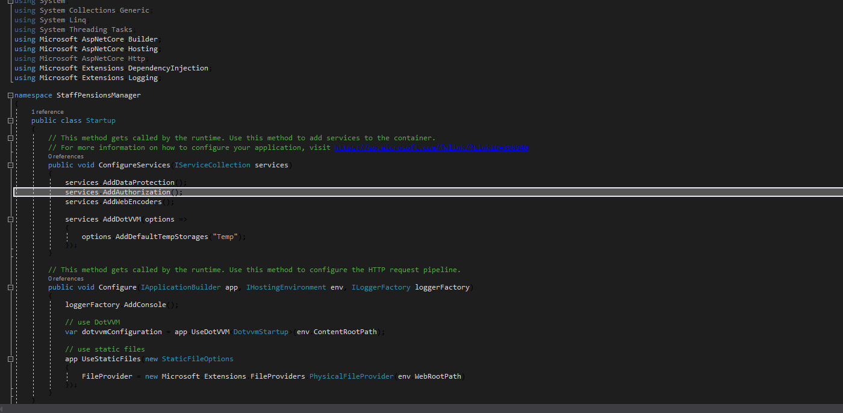Place cursor on services.AddDataProtection call
This screenshot has width=843, height=413.
[x=120, y=182]
